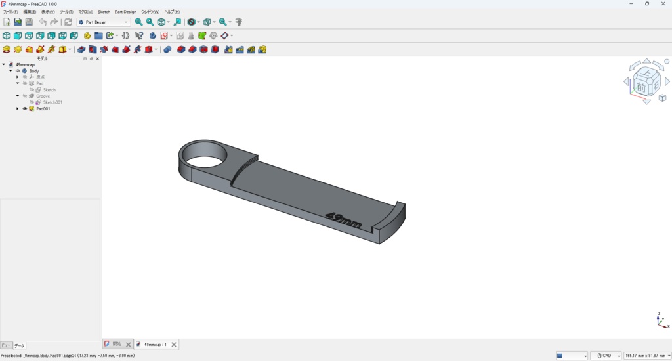Open the dimensions dropdown in status bar

[x=647, y=356]
